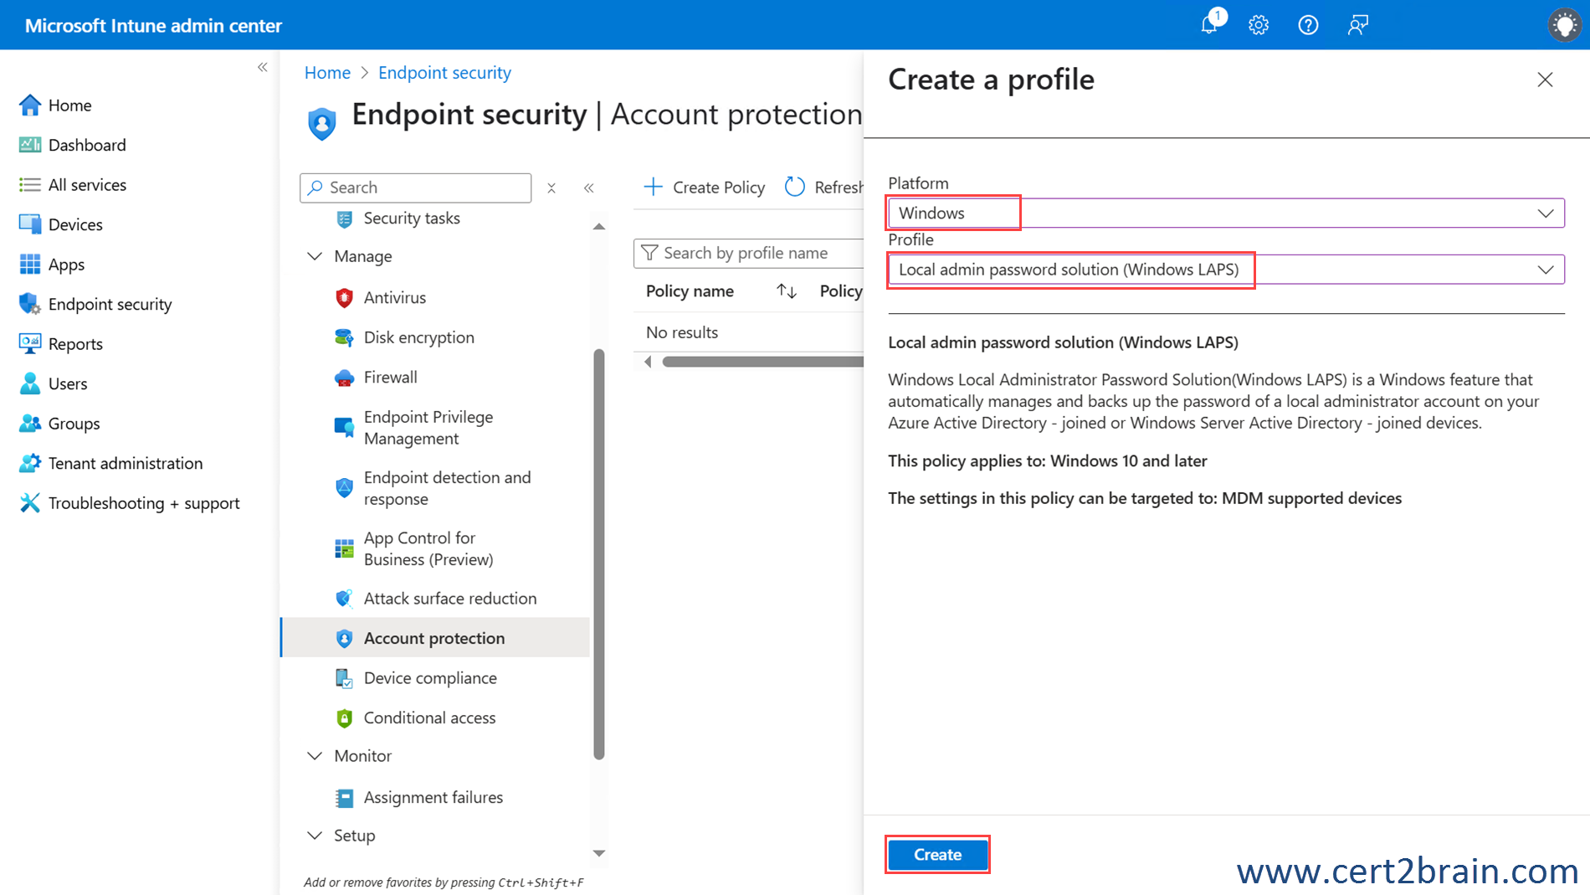This screenshot has width=1590, height=895.
Task: Click the Reports icon in the sidebar
Action: pyautogui.click(x=30, y=343)
